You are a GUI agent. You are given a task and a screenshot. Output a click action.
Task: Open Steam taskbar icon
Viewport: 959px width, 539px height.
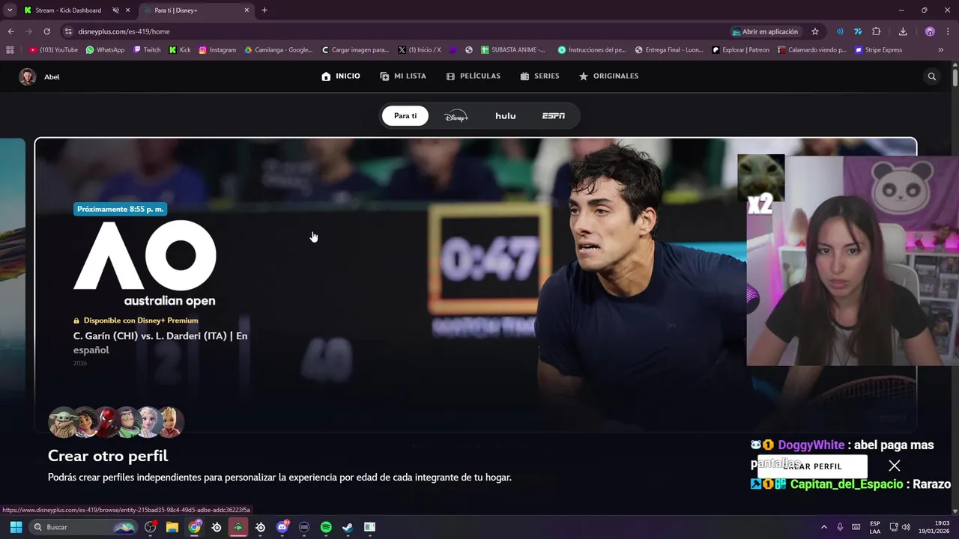348,527
